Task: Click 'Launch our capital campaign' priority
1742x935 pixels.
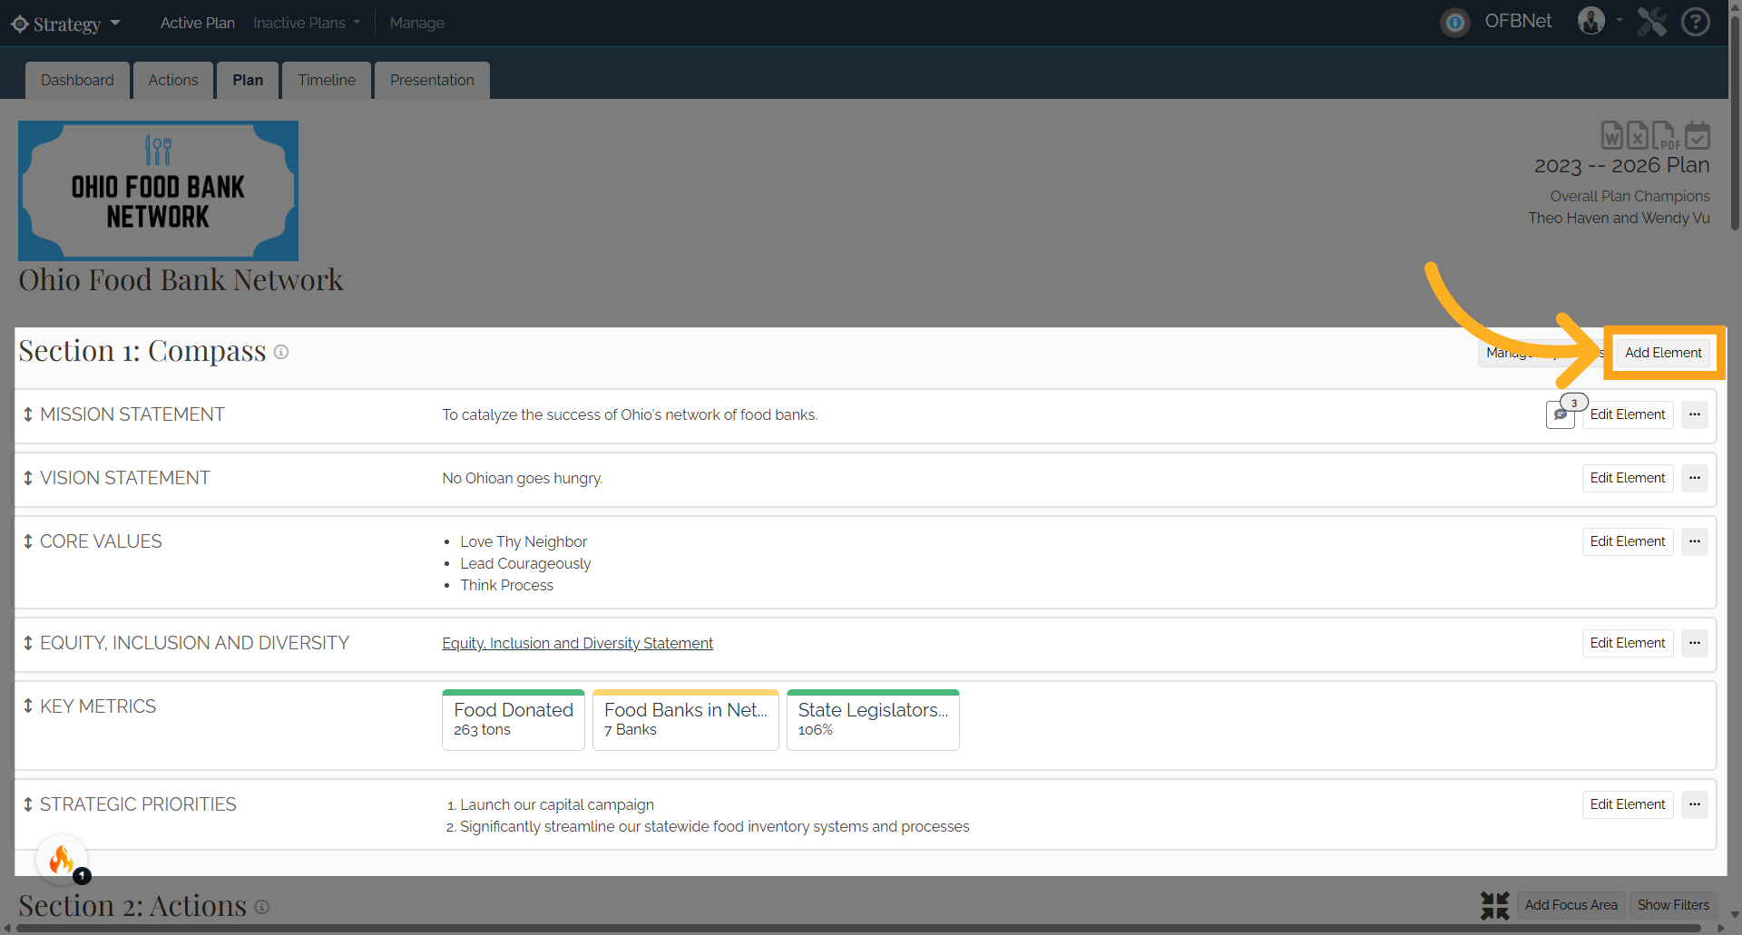Action: 557,805
